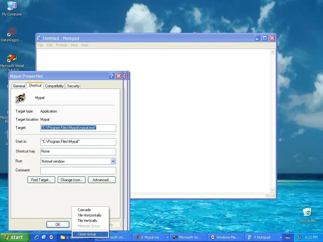
Task: Choose Close Group from context menu
Action: tap(90, 234)
